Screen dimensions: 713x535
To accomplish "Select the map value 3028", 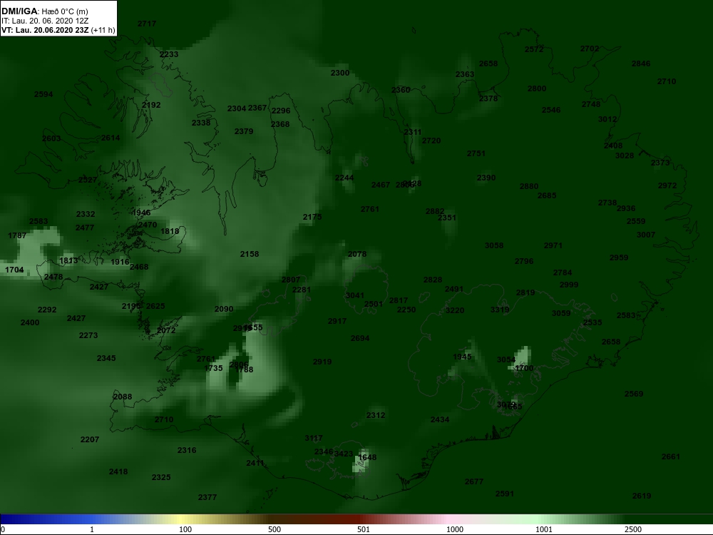I will coord(625,156).
